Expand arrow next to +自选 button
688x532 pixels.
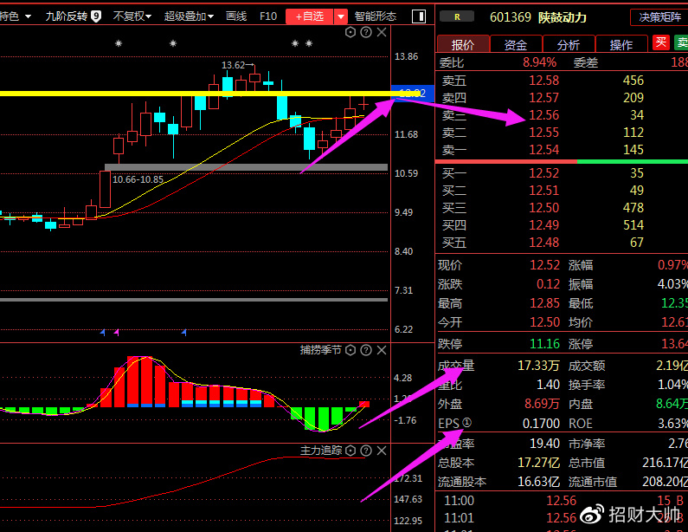coord(341,16)
